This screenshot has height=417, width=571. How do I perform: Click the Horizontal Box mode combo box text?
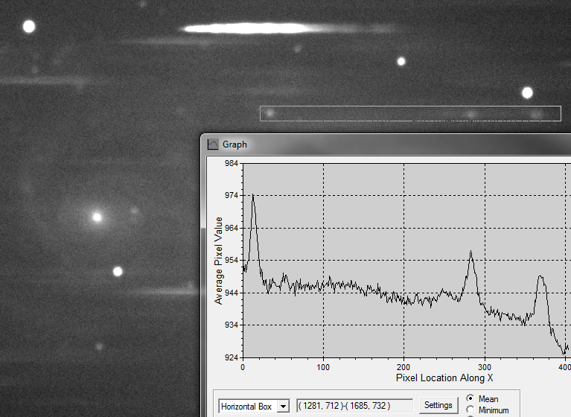tap(247, 406)
